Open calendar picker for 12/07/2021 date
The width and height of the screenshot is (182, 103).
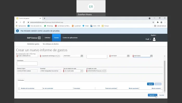coord(128,56)
